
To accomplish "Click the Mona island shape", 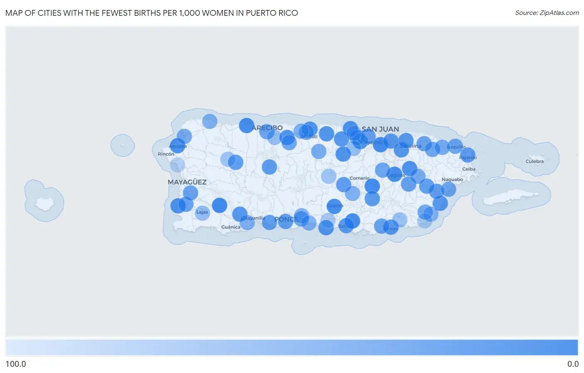I will pyautogui.click(x=44, y=204).
